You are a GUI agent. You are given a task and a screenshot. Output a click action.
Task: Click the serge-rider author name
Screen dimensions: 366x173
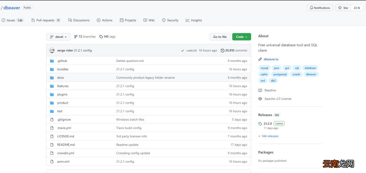(65, 51)
